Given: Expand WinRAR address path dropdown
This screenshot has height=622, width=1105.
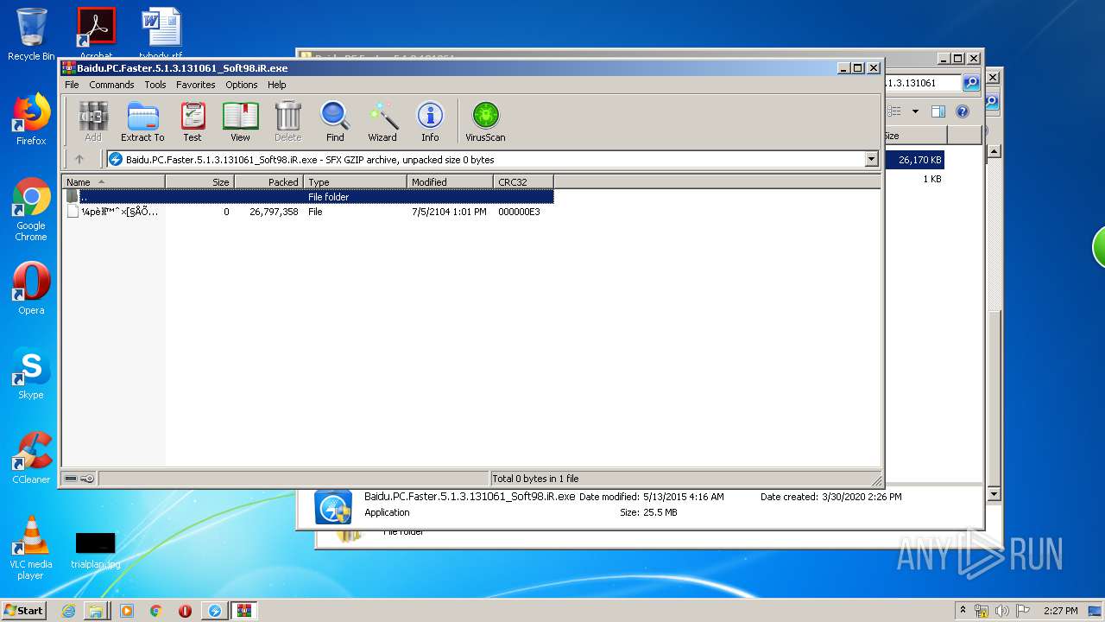Looking at the screenshot, I should point(871,159).
